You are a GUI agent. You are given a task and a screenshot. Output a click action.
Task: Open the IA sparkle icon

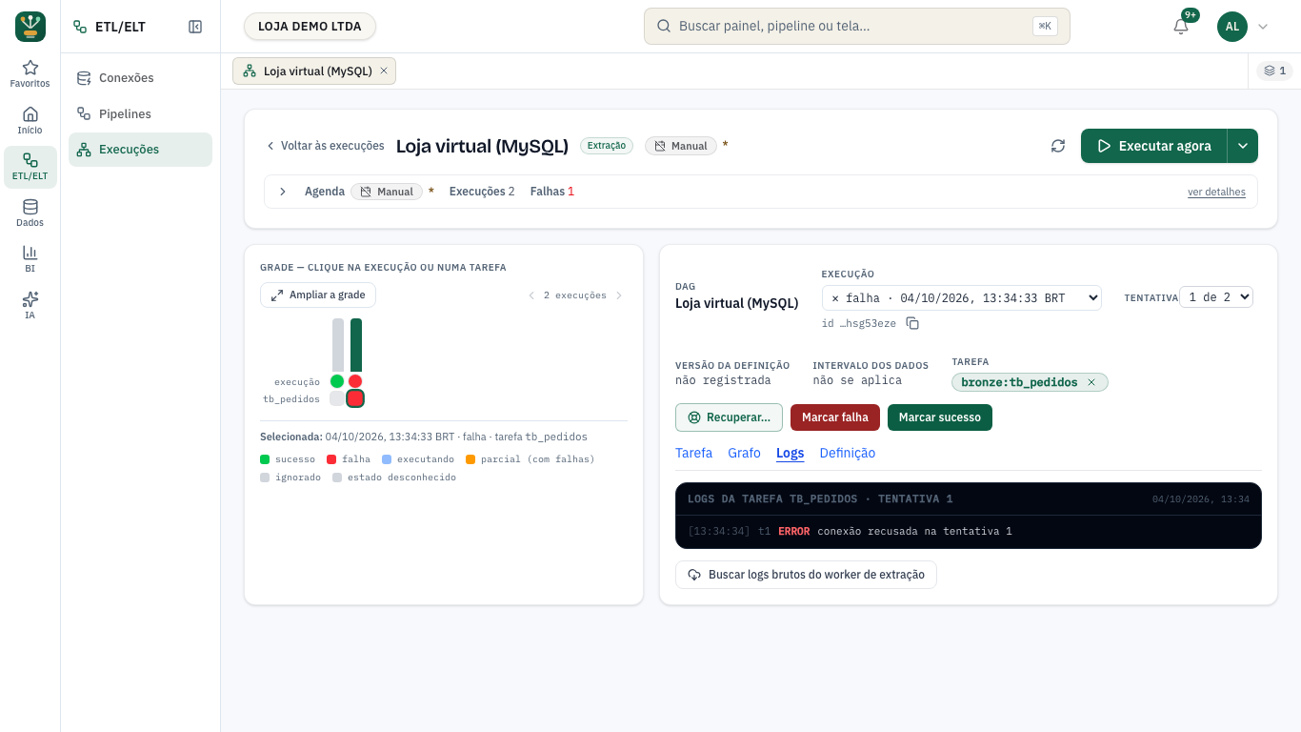30,305
